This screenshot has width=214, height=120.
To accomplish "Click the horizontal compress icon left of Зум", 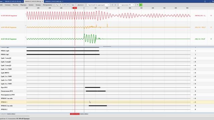I will click(x=68, y=5).
